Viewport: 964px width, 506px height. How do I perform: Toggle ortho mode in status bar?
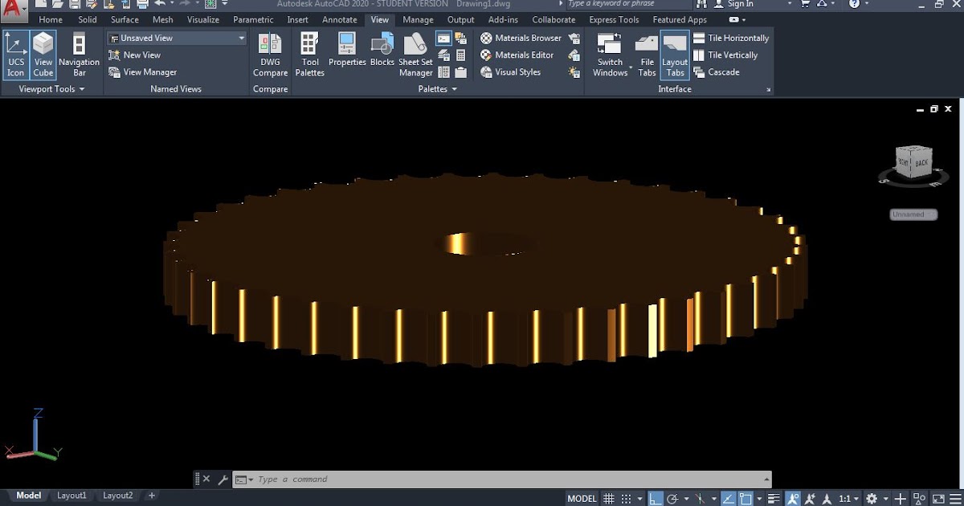(656, 498)
